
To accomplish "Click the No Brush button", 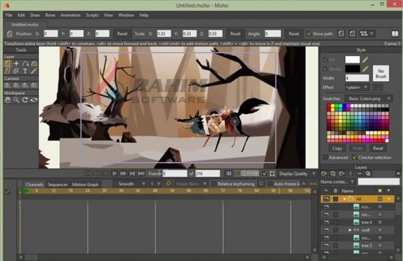I will pos(380,73).
